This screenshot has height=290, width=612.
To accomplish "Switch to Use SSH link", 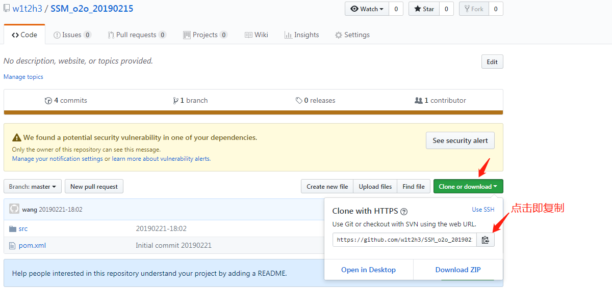I will (x=483, y=210).
